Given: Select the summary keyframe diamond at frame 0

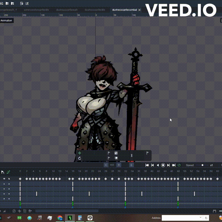Looking at the screenshot, I should click(x=20, y=179).
